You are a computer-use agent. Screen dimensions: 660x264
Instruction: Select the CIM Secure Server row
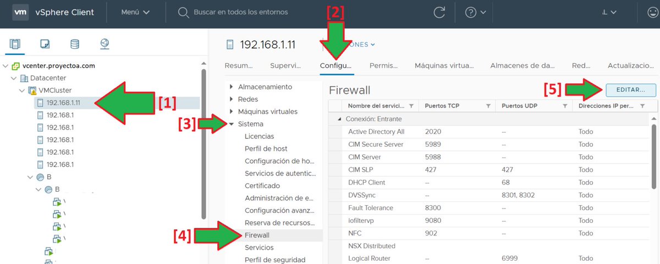click(489, 144)
